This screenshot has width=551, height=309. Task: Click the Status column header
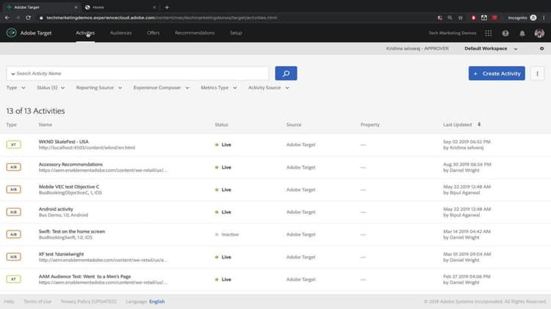click(x=221, y=125)
